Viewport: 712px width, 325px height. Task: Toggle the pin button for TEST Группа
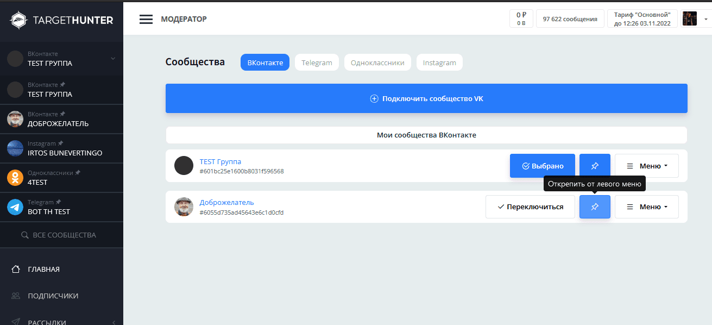click(x=595, y=166)
